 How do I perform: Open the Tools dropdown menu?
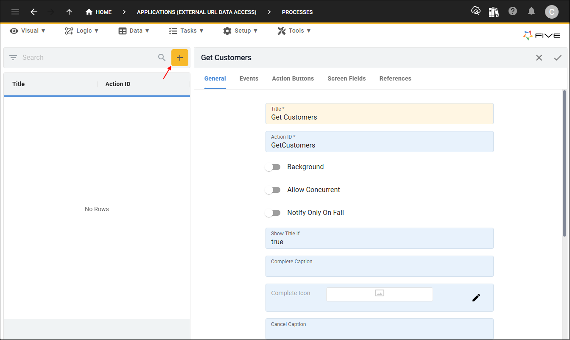pyautogui.click(x=294, y=31)
